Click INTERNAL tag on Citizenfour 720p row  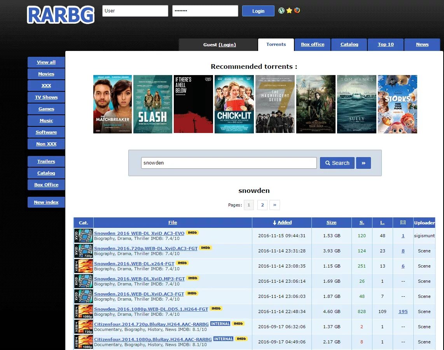click(x=220, y=324)
